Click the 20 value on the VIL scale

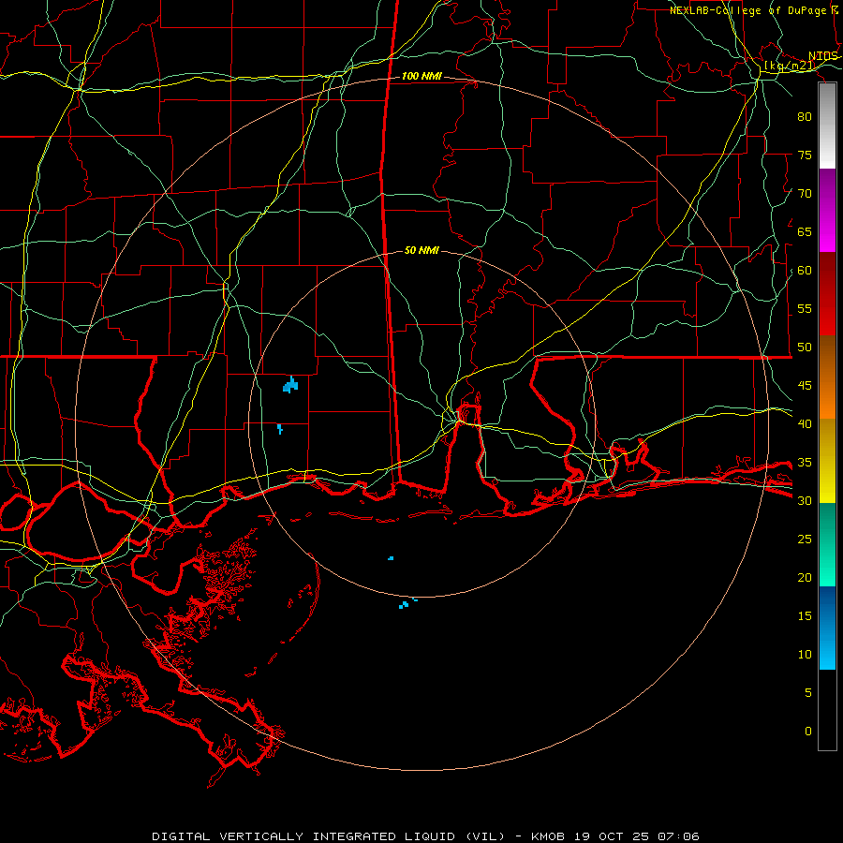coord(805,578)
